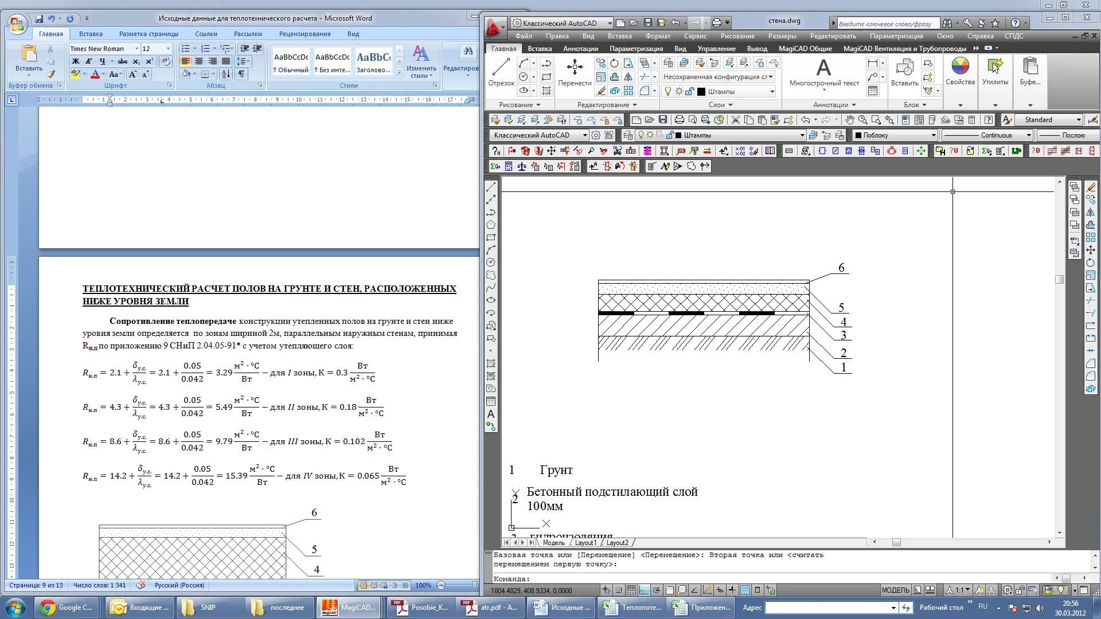Viewport: 1101px width, 619px height.
Task: Toggle ortho mode in AutoCAD status bar
Action: (644, 590)
